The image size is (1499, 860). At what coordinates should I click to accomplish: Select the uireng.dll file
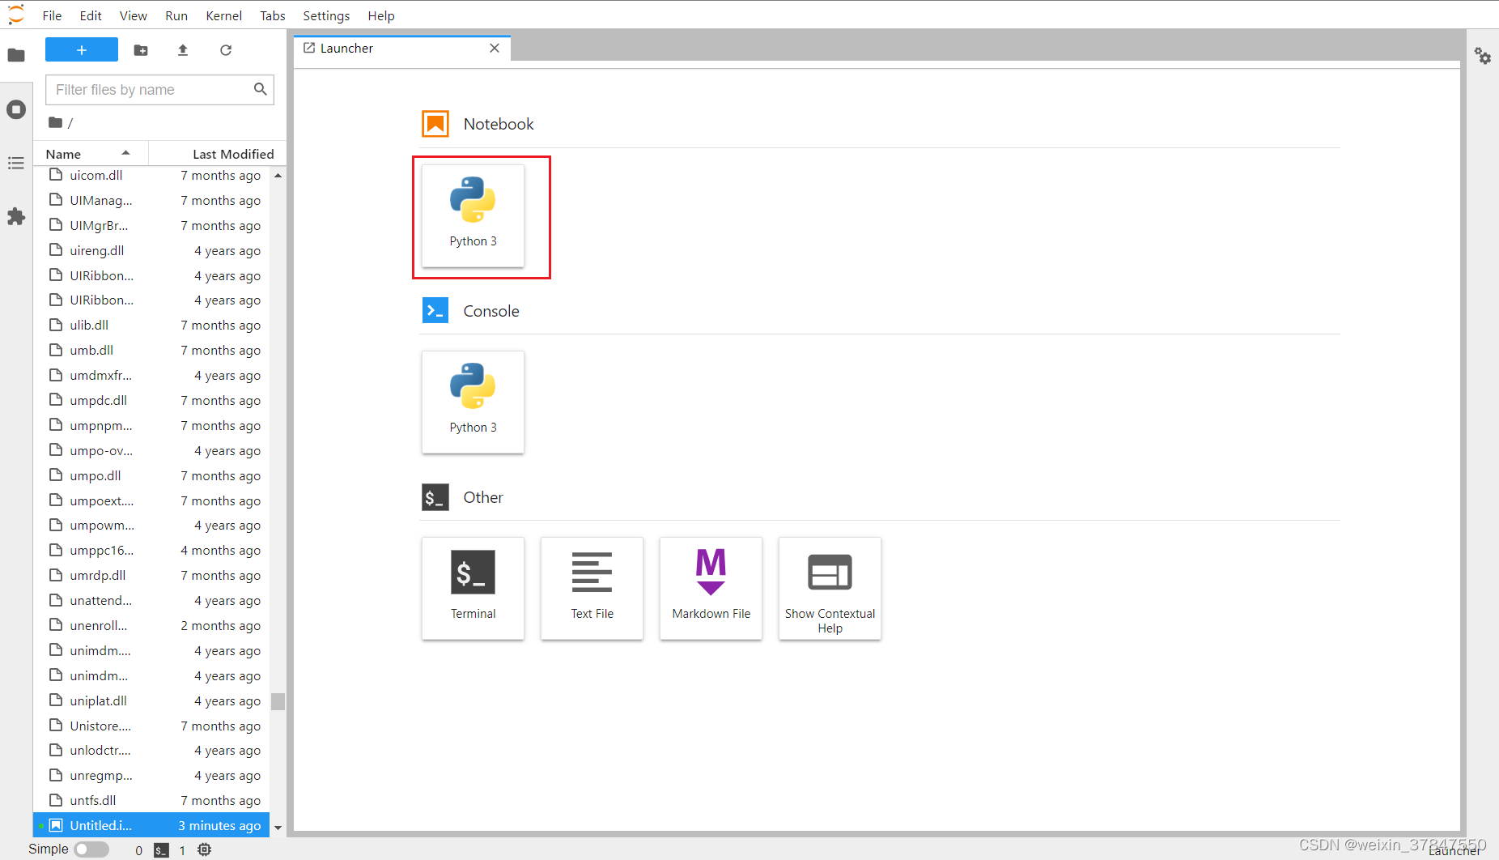pos(151,250)
